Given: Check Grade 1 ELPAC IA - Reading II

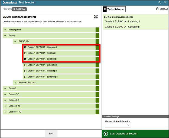Looking at the screenshot, I should 25,71.
